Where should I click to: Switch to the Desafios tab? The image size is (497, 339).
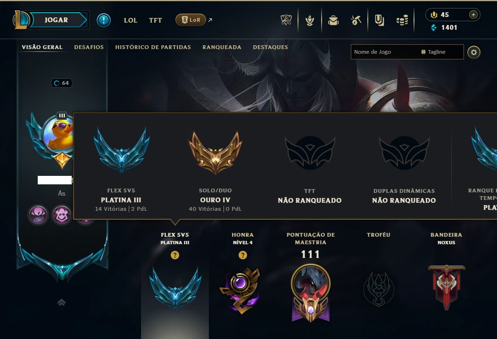(x=89, y=47)
